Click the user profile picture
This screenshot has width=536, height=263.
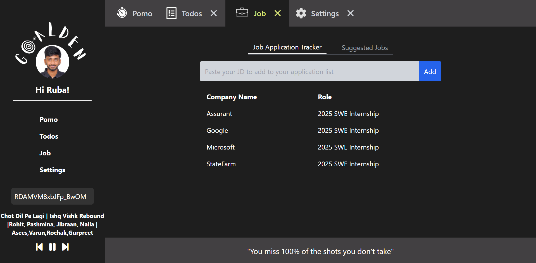(53, 62)
